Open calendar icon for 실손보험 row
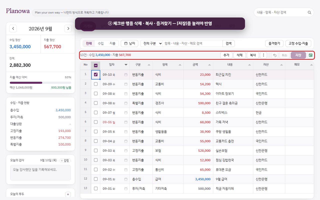Screen dimensions: 320x200 [x=126, y=150]
